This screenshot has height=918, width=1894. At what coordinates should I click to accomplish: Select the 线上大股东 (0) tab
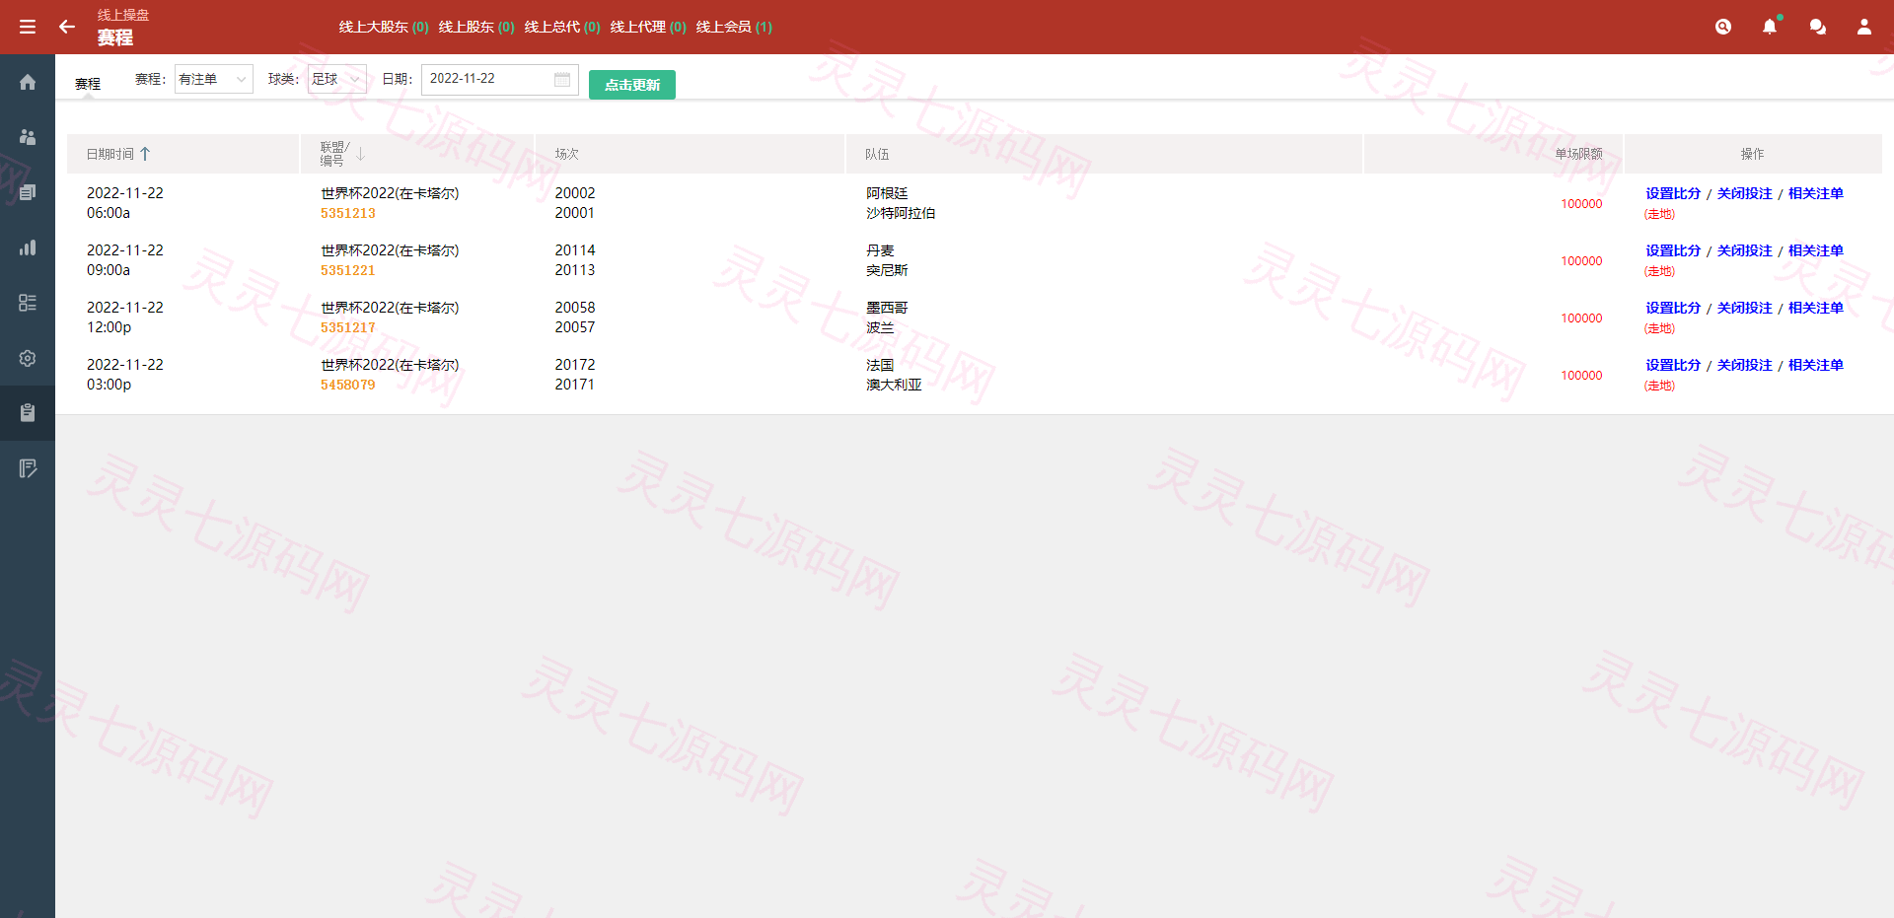tap(384, 27)
